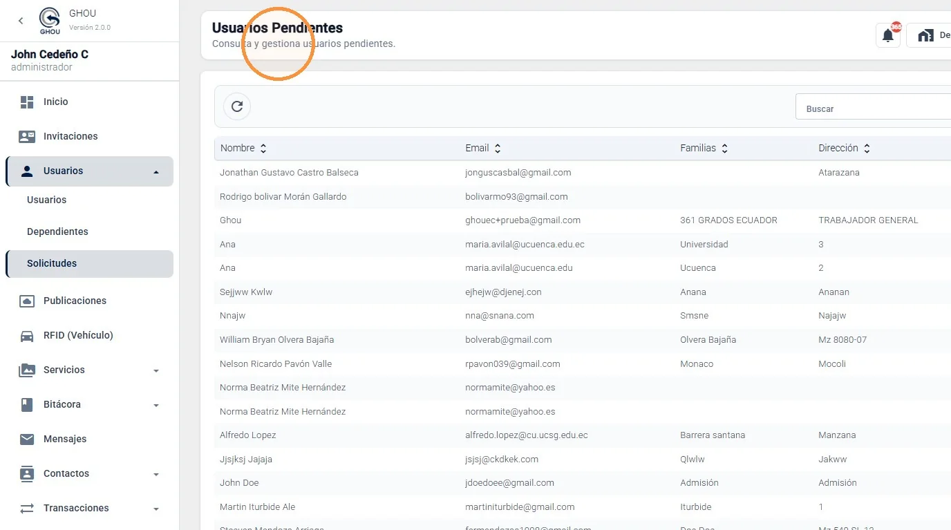This screenshot has width=951, height=530.
Task: Click the Nelson Ricardo Pavón Valle name
Action: pyautogui.click(x=276, y=364)
